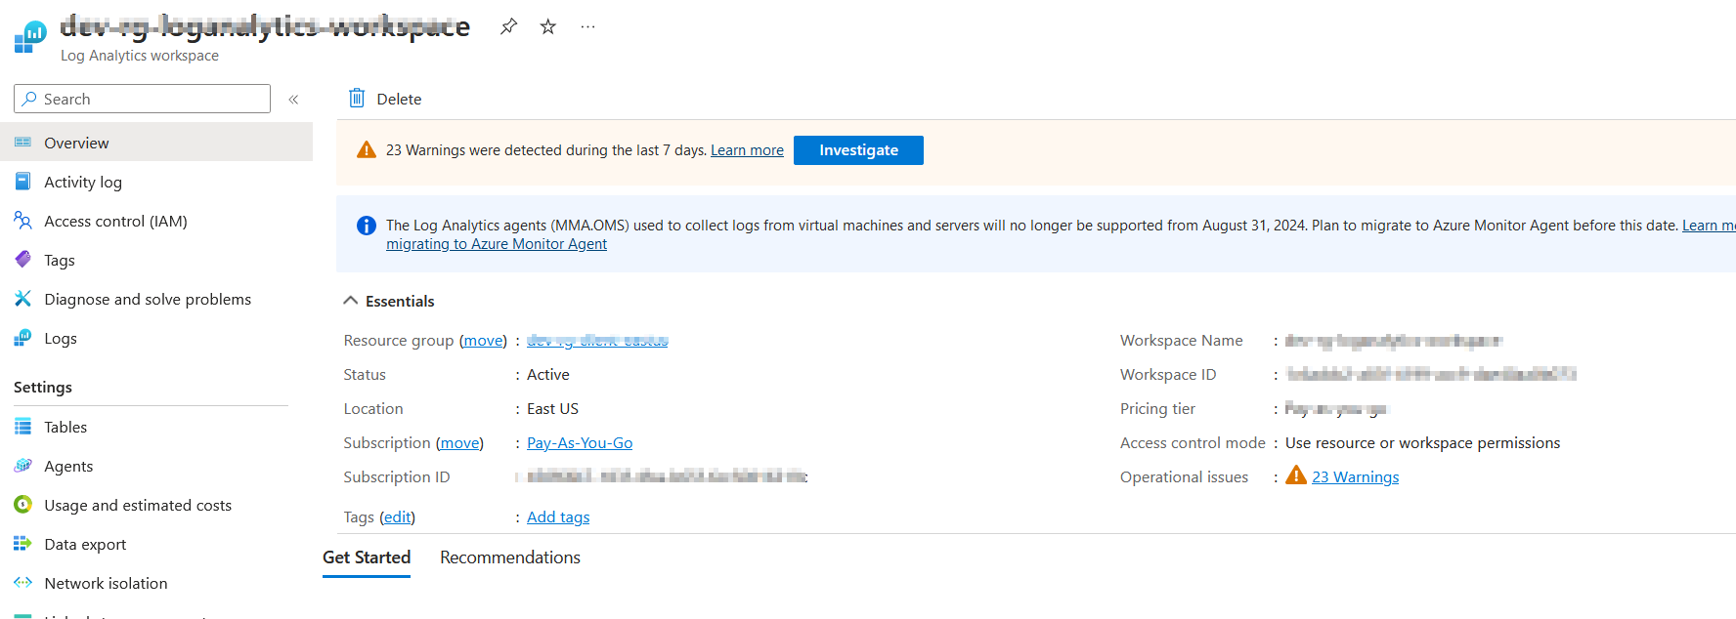Viewport: 1736px width, 619px height.
Task: Click the Network isolation icon
Action: [22, 583]
